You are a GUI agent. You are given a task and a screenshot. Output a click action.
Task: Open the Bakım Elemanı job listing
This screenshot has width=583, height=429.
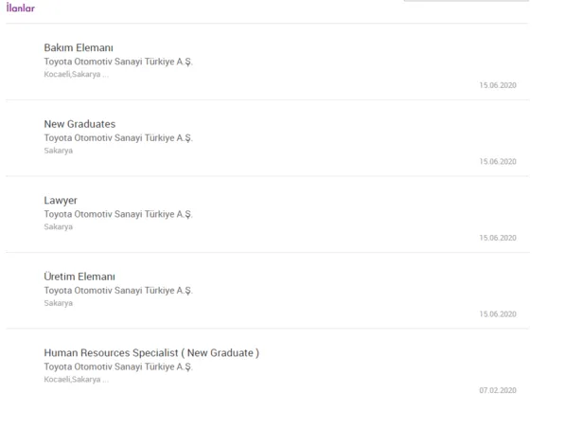click(x=79, y=47)
